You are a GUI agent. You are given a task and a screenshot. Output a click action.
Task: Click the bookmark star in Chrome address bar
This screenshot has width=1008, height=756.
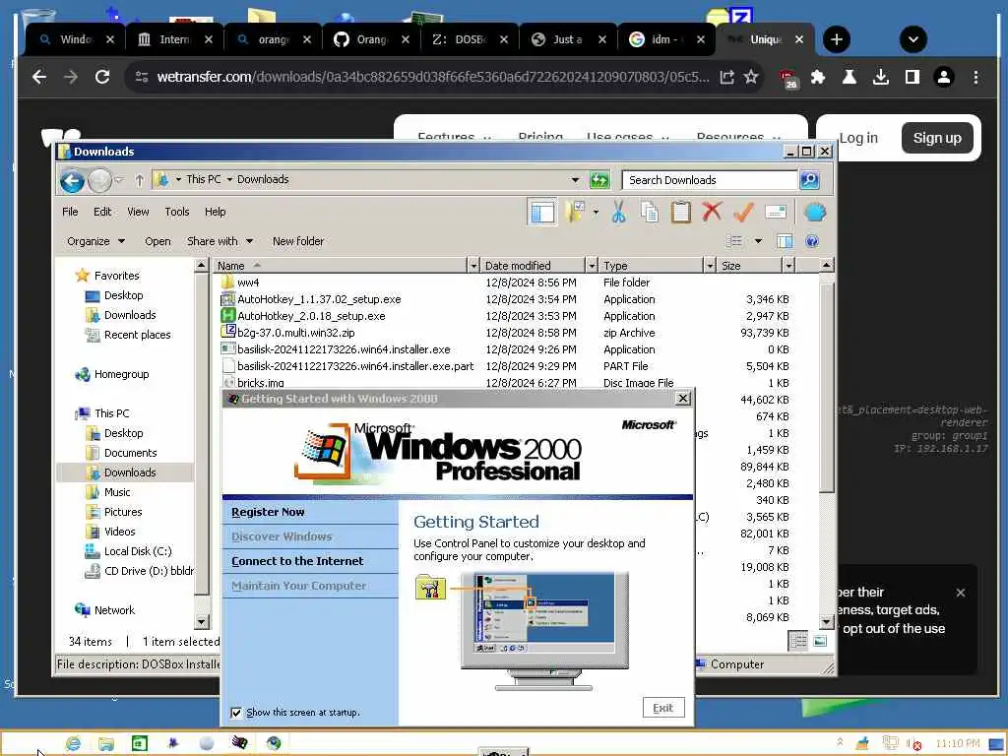pyautogui.click(x=751, y=77)
